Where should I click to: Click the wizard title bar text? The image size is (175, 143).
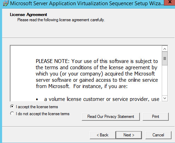(x=87, y=3)
